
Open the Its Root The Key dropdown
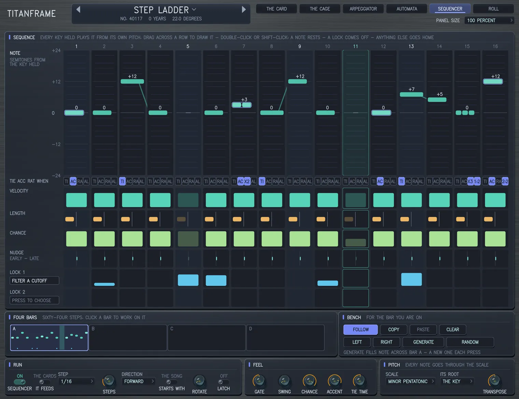click(x=457, y=381)
